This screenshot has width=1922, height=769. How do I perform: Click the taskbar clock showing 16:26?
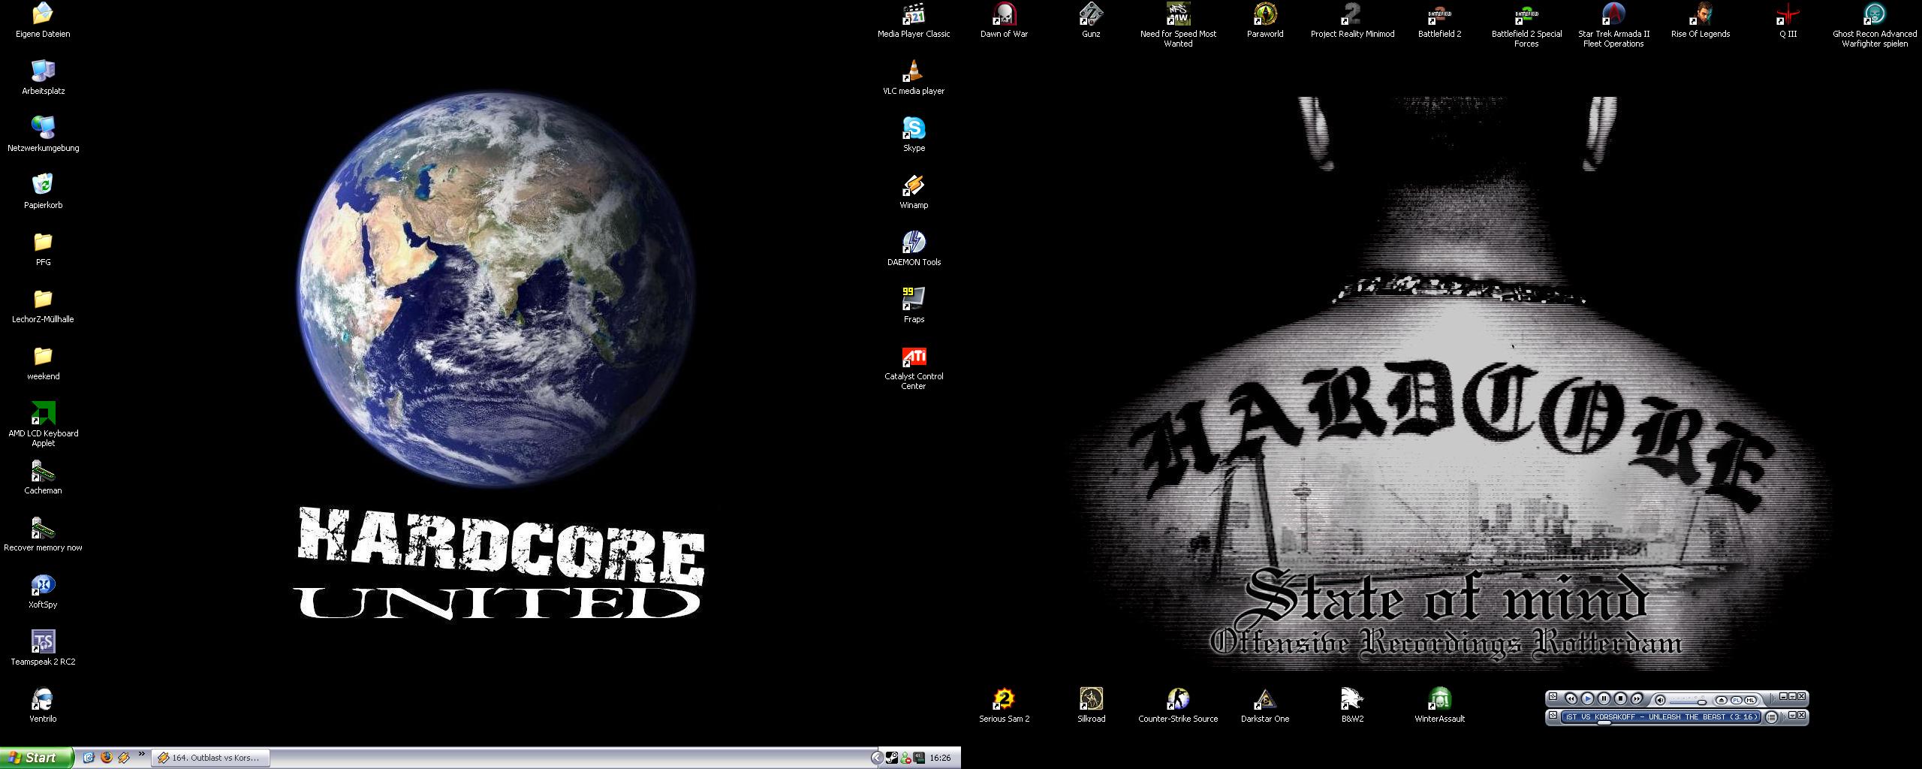(x=940, y=758)
